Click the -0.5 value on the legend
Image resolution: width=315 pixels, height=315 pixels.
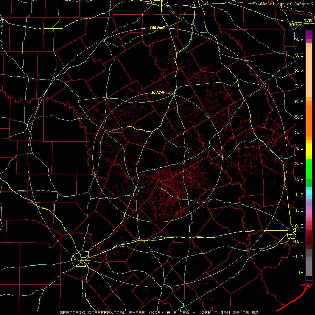click(x=298, y=241)
